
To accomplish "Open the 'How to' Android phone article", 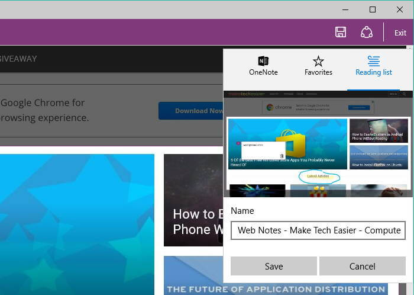I will tap(193, 200).
